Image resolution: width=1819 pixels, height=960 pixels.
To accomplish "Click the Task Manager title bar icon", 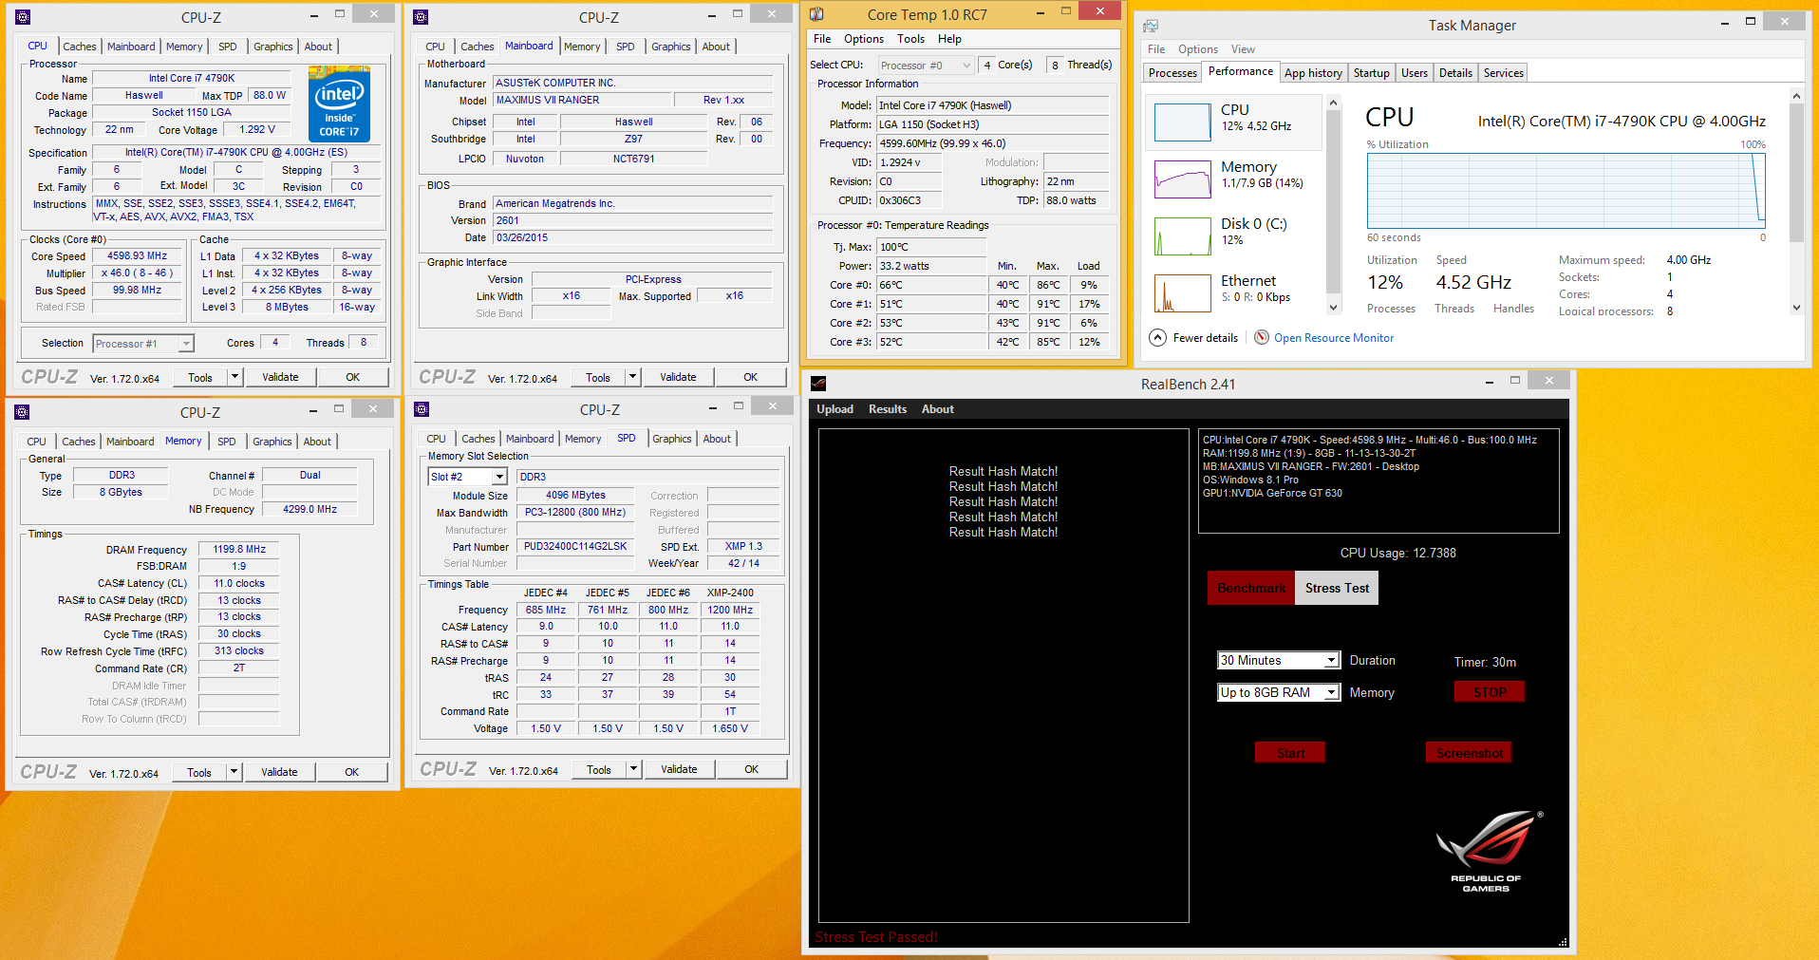I will 1151,26.
